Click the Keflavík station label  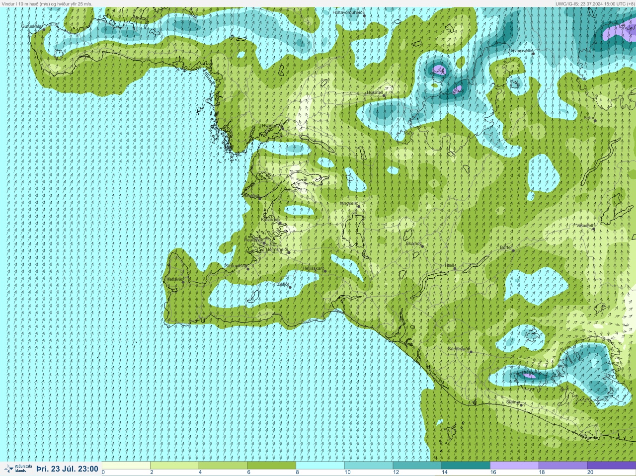(174, 279)
